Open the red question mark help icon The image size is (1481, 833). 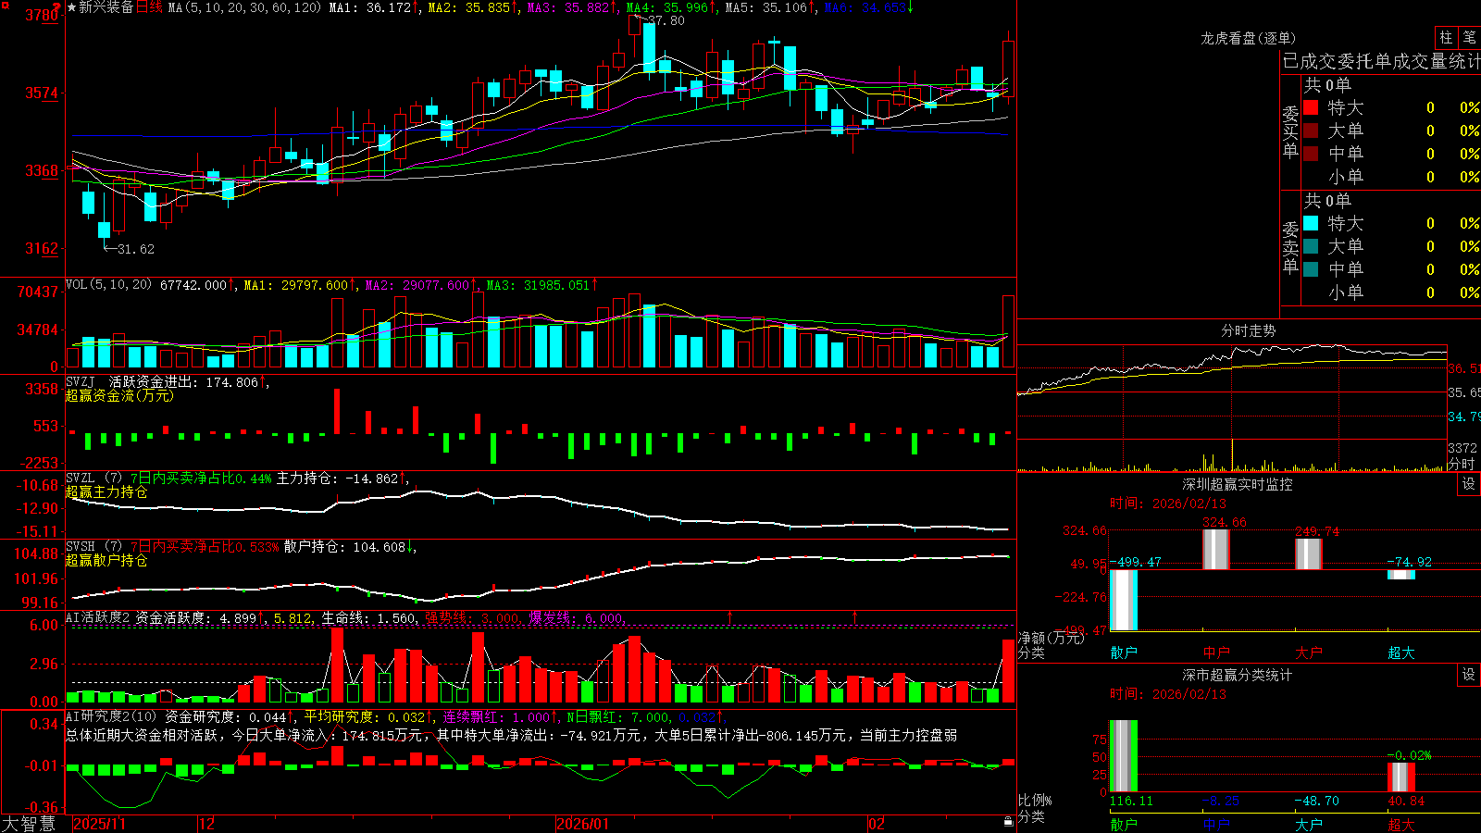(56, 7)
